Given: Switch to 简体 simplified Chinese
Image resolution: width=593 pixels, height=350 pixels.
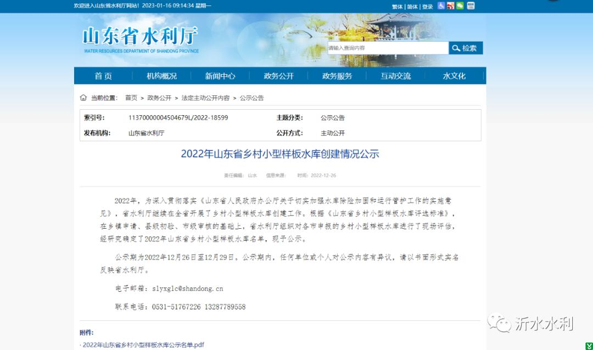Looking at the screenshot, I should pyautogui.click(x=412, y=7).
